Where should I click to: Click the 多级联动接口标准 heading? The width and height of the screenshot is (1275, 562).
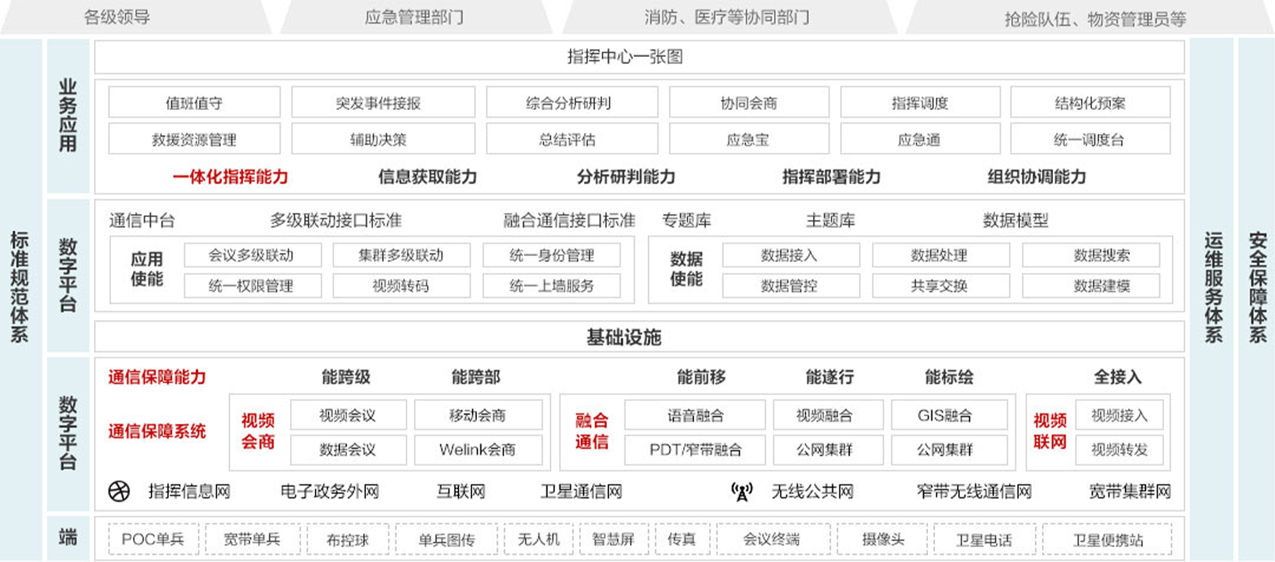pos(336,220)
